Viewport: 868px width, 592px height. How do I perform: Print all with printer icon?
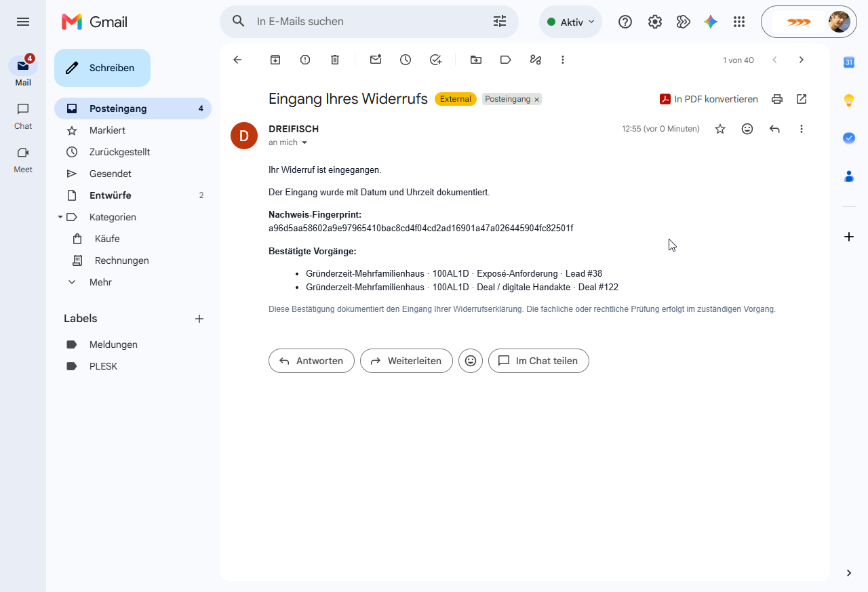pos(777,99)
